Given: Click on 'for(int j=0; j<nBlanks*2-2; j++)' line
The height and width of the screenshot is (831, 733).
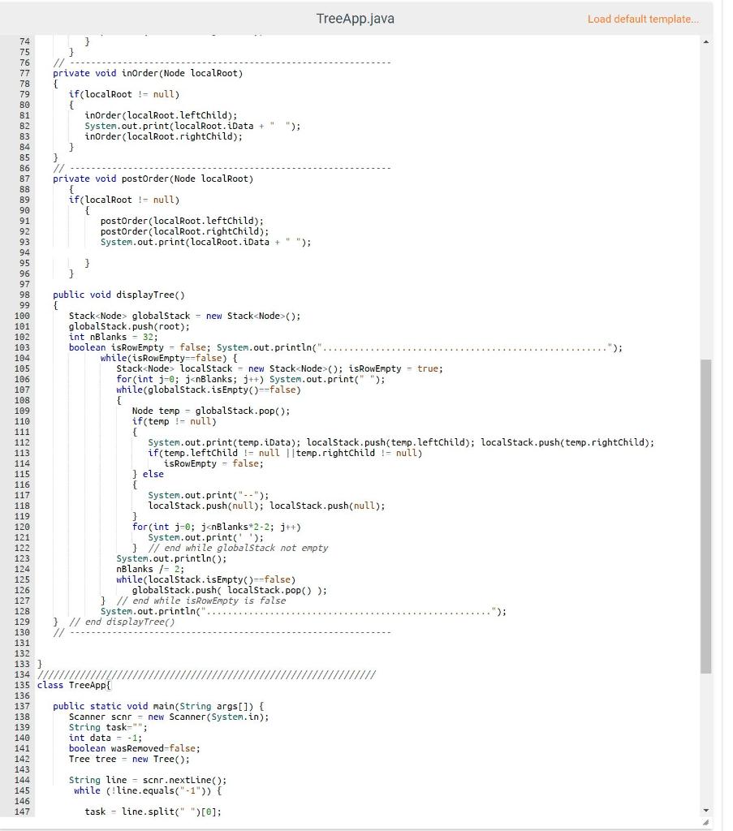Looking at the screenshot, I should click(x=216, y=527).
